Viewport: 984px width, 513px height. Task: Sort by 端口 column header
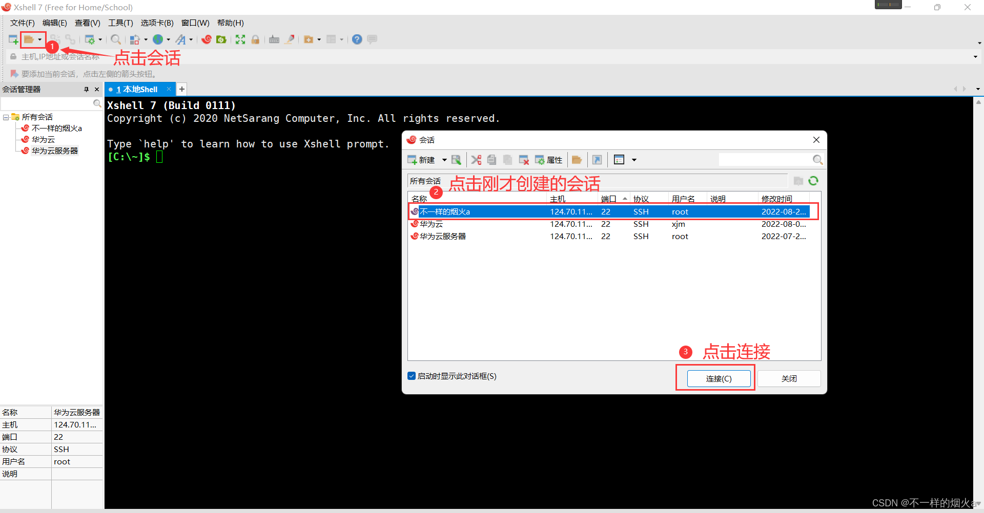click(x=614, y=199)
